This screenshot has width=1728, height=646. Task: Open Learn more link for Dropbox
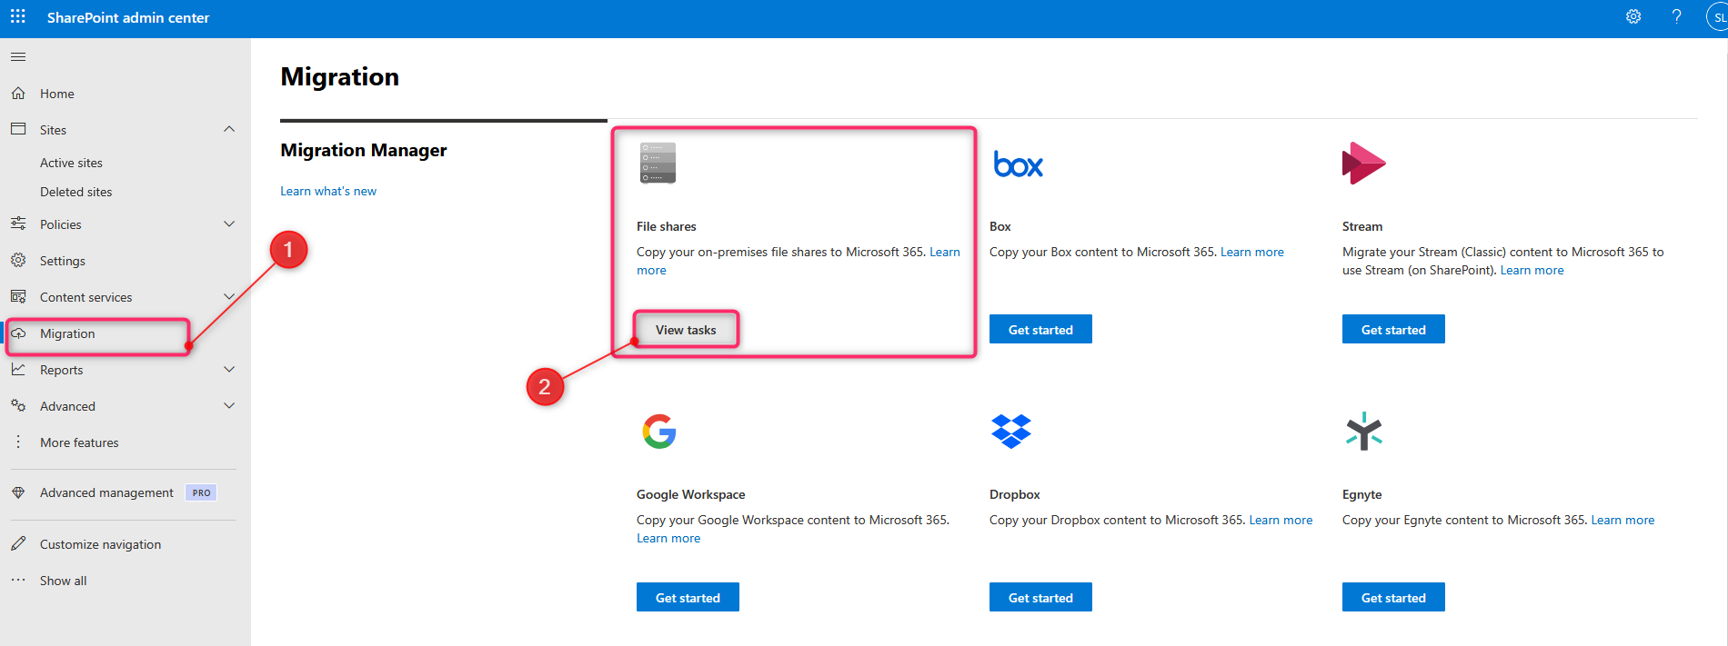(x=1281, y=520)
